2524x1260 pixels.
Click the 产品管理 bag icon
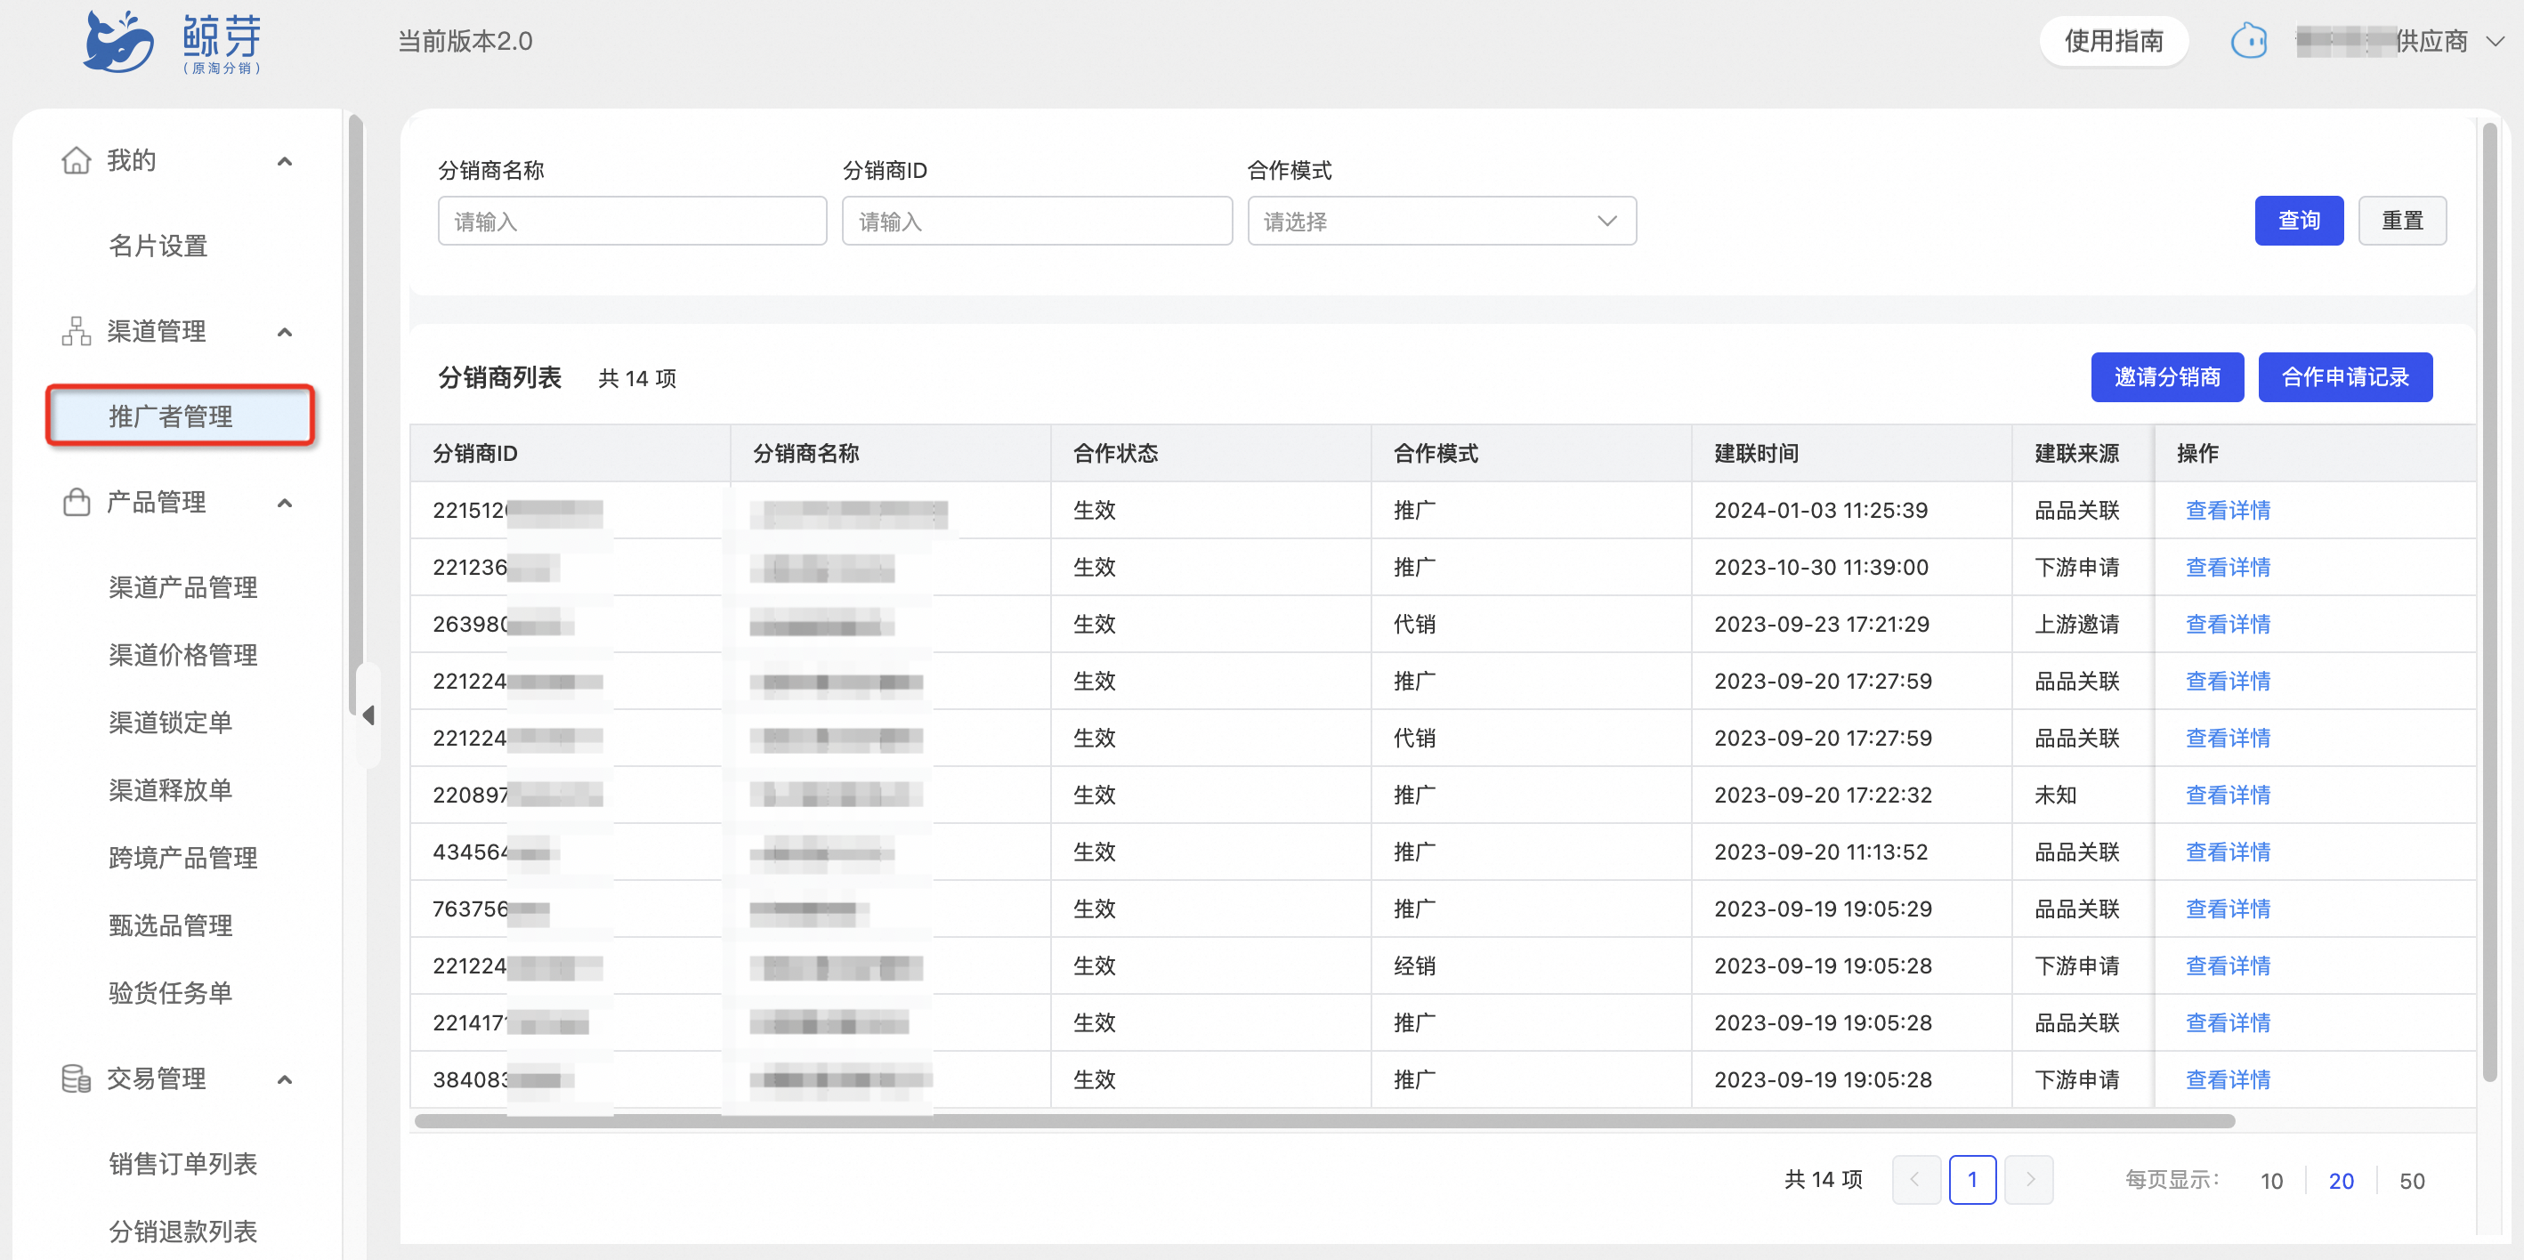(76, 502)
